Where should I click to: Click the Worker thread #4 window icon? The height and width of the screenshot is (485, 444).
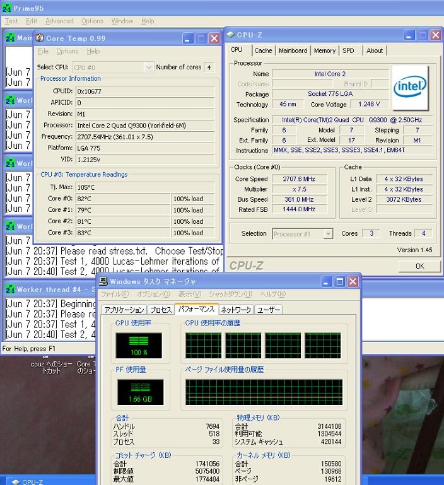[x=10, y=289]
